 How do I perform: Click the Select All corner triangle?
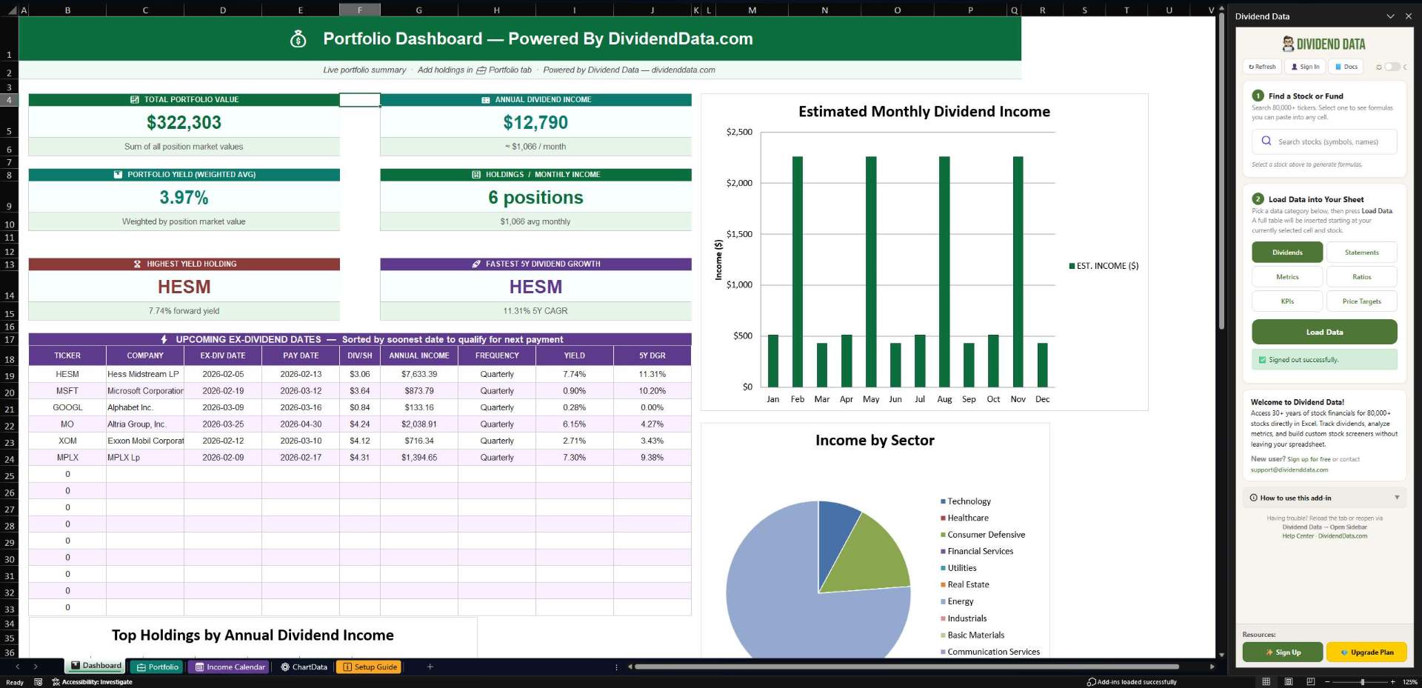pos(12,10)
